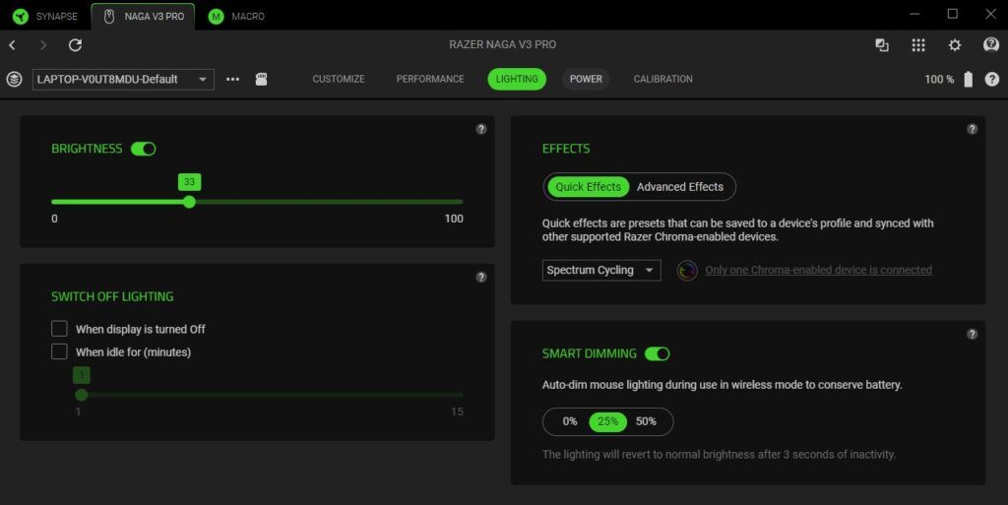
Task: Open help for the Smart Dimming panel
Action: [x=972, y=334]
